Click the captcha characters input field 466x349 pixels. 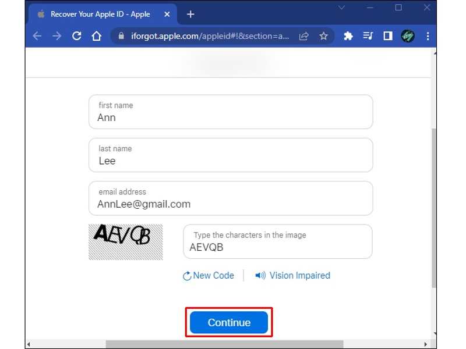click(x=278, y=241)
